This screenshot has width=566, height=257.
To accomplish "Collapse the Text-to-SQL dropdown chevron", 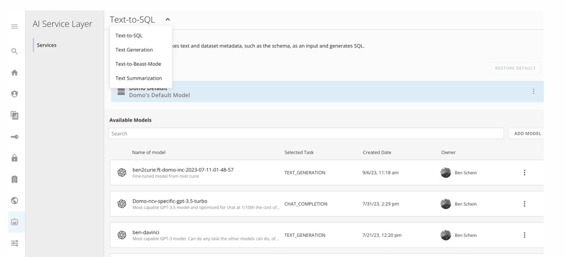I will tap(168, 19).
